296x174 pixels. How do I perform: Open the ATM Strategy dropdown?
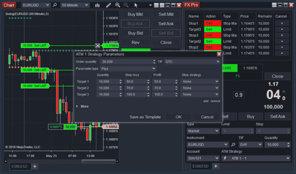pos(256,158)
